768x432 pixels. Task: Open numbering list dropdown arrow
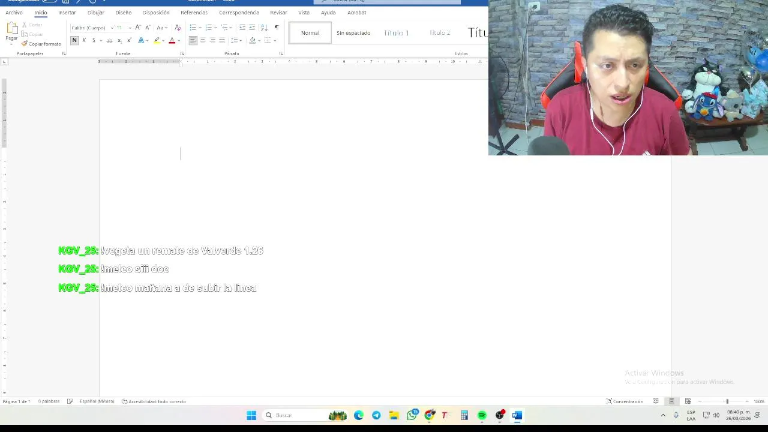(215, 28)
